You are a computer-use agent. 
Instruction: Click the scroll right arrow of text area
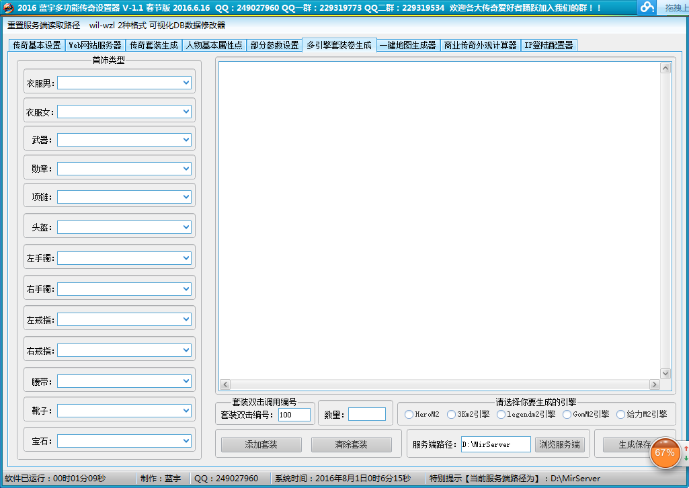click(x=654, y=384)
